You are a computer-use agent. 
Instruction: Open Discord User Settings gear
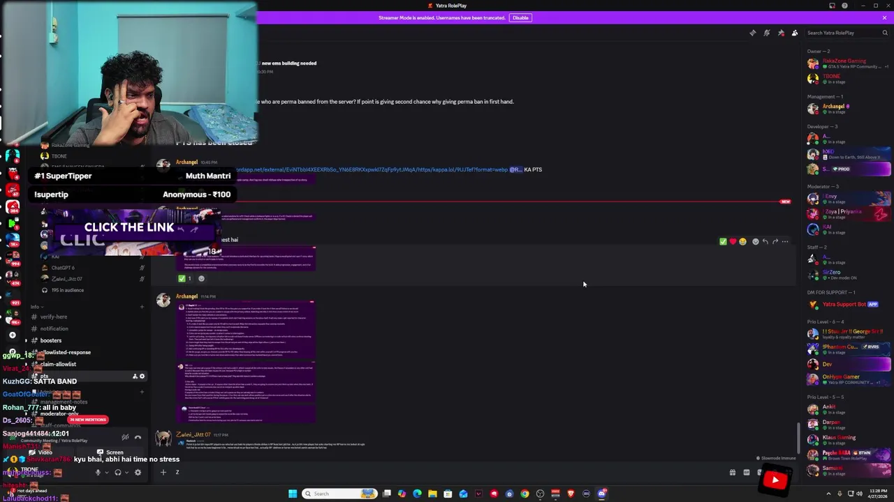click(138, 473)
